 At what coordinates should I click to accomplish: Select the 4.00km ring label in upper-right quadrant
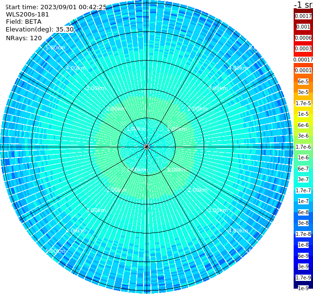(x=238, y=68)
